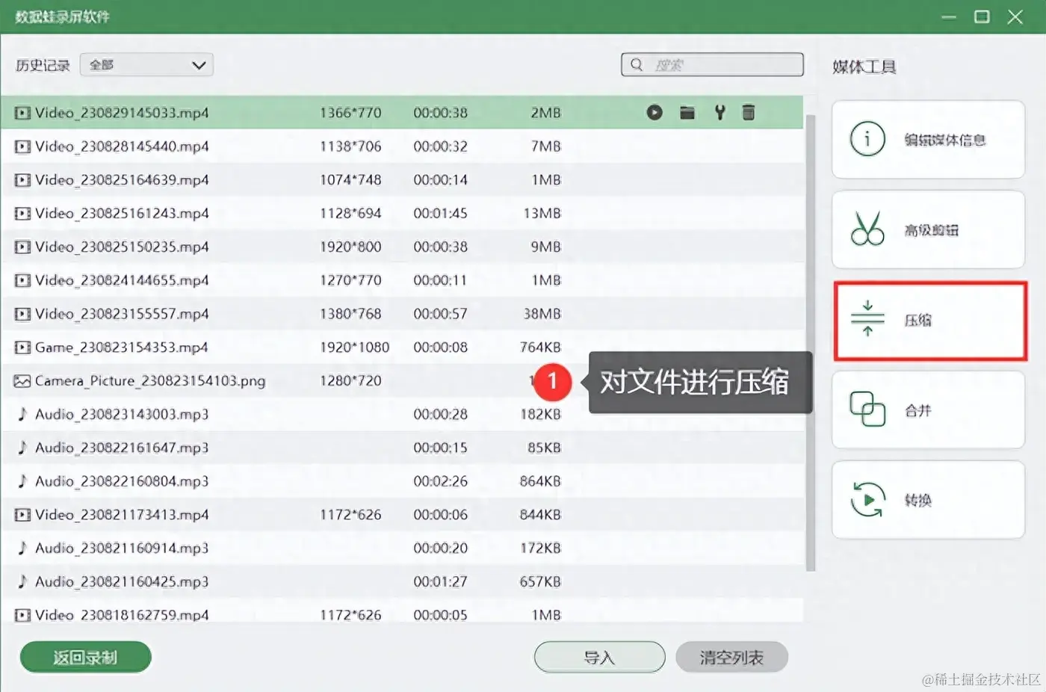Click the 历史记录 label

click(43, 65)
